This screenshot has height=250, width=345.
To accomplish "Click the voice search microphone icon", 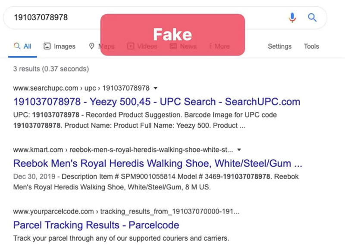I will point(292,18).
